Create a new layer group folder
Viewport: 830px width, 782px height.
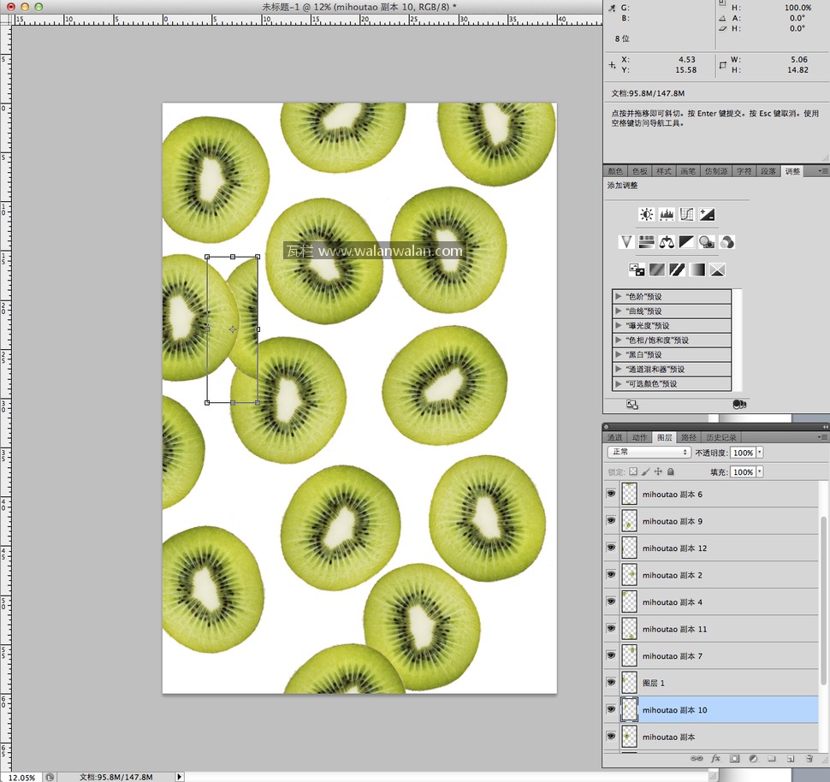(x=771, y=758)
